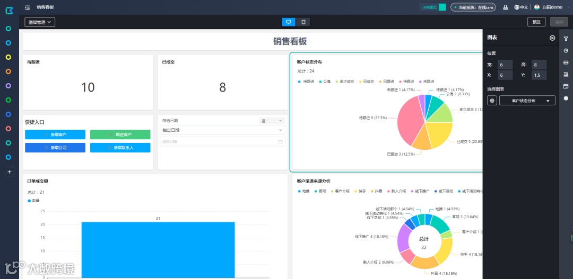
Task: Open the yellow circle sidebar app
Action: pos(8,57)
